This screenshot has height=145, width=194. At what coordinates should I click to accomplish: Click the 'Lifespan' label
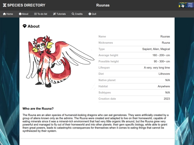pos(104,68)
